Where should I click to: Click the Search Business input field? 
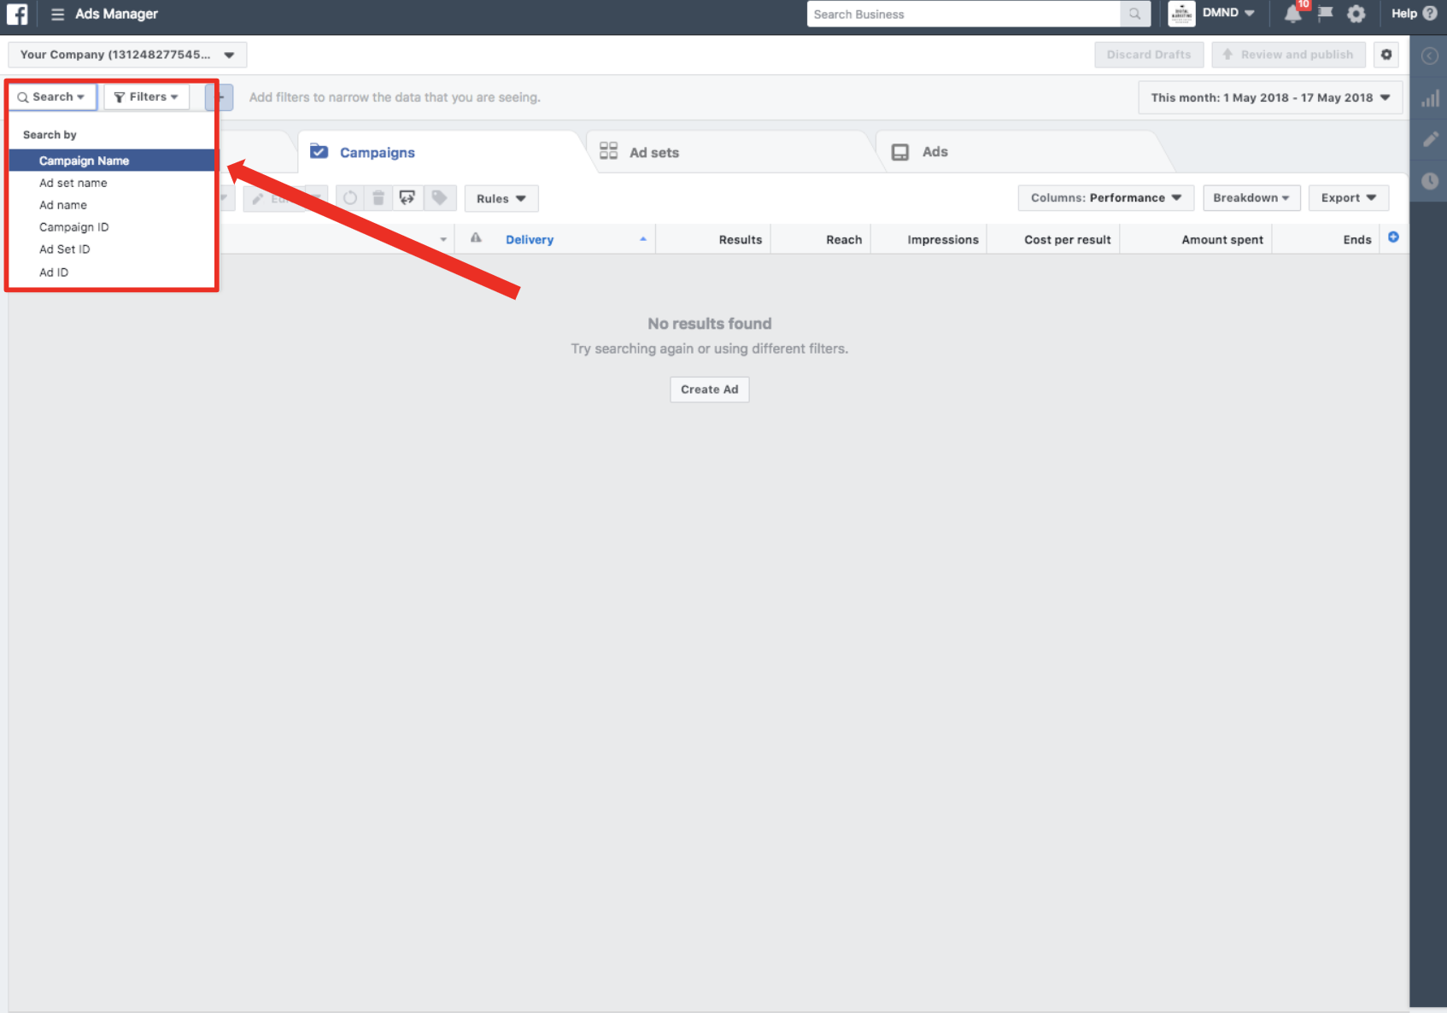[x=963, y=15]
